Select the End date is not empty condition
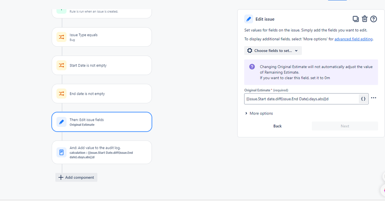This screenshot has height=201, width=385. click(102, 94)
